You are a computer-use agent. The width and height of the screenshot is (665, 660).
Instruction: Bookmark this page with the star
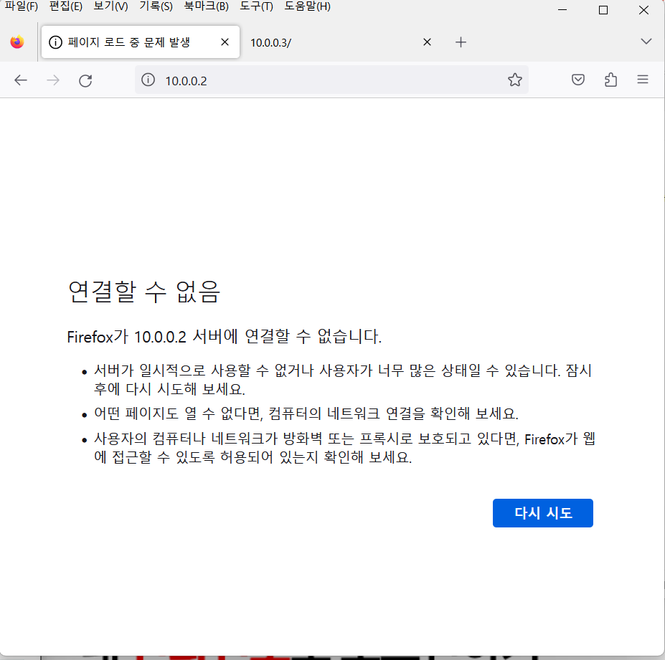(x=515, y=80)
